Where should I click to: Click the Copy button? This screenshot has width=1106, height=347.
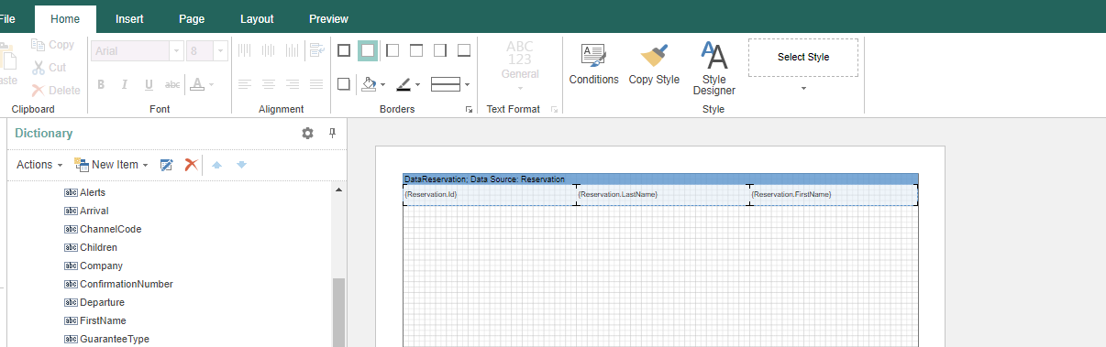tap(53, 45)
